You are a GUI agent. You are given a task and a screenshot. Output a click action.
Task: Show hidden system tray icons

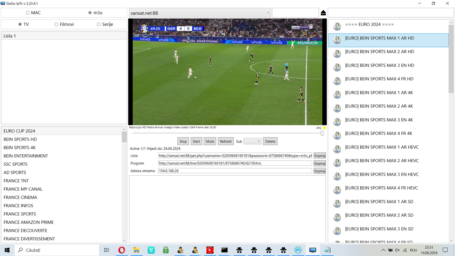click(383, 250)
